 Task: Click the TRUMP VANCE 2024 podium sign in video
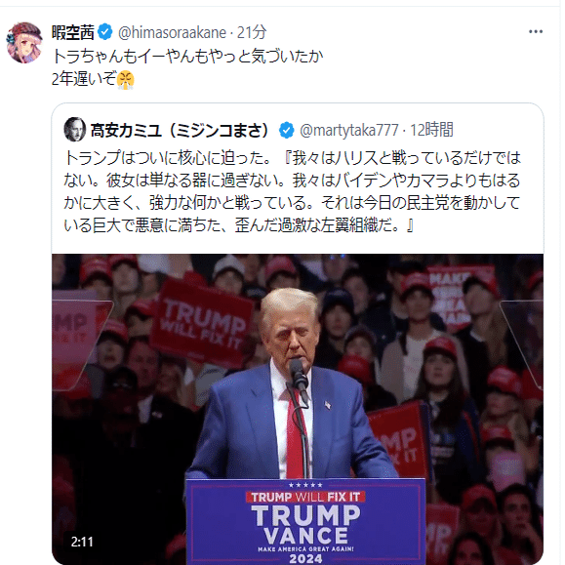coord(305,522)
